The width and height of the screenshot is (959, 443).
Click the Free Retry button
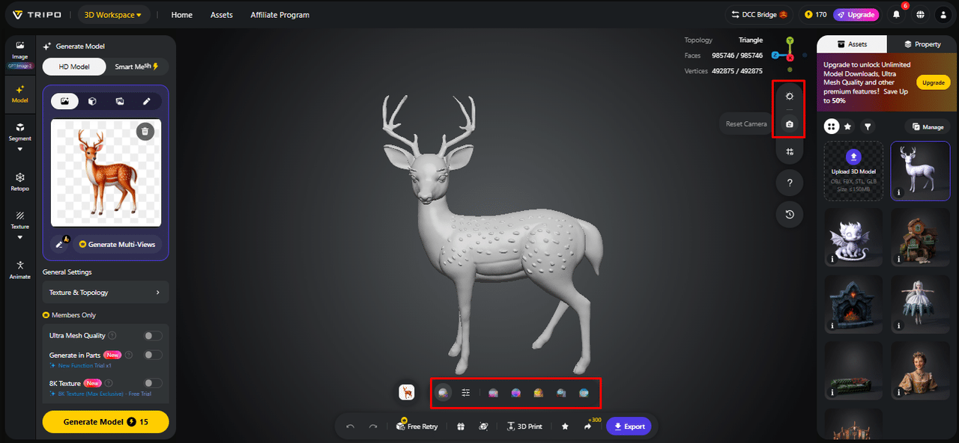click(417, 427)
